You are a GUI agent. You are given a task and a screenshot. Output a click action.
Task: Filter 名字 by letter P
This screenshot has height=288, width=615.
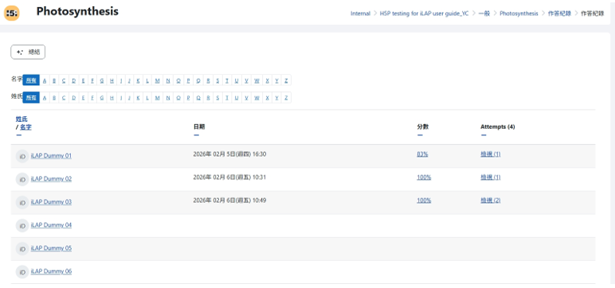tap(188, 80)
